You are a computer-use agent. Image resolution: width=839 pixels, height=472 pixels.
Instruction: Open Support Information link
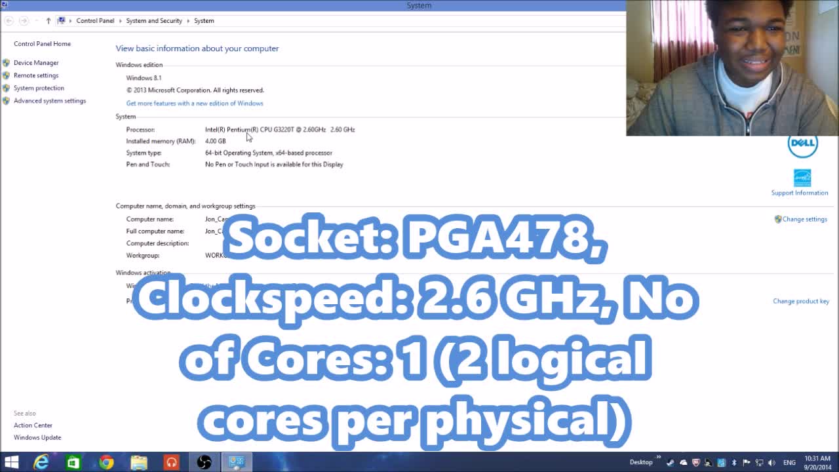800,193
